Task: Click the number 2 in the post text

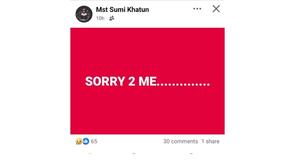Action: tap(132, 81)
